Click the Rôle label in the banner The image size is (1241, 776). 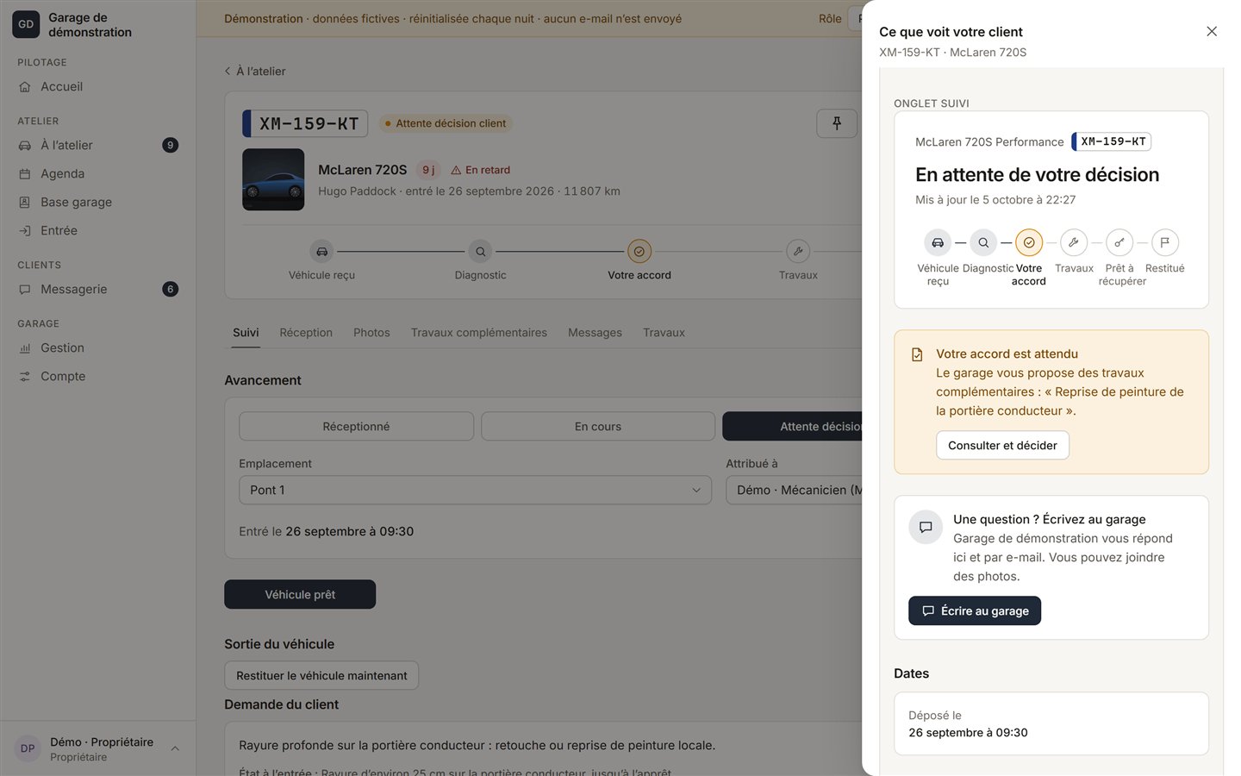point(830,18)
